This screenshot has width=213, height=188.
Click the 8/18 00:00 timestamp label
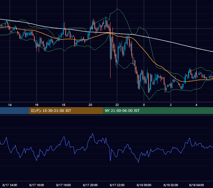[x=144, y=185]
